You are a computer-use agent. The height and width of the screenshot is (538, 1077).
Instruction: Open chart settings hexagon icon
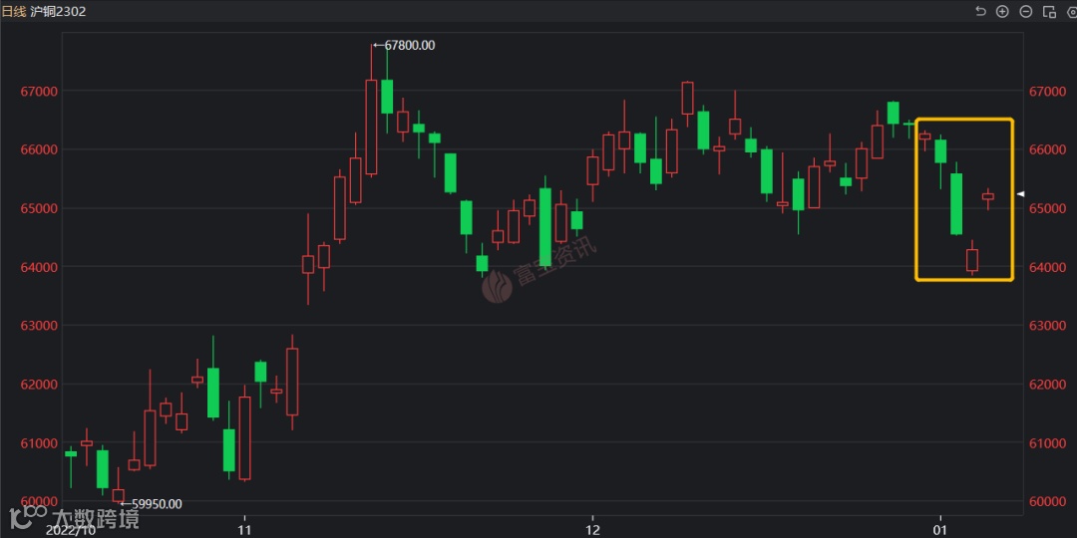point(1072,11)
